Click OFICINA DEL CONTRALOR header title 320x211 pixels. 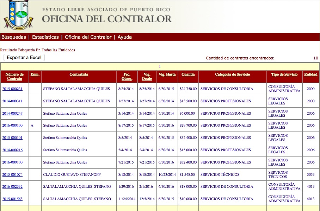point(107,19)
